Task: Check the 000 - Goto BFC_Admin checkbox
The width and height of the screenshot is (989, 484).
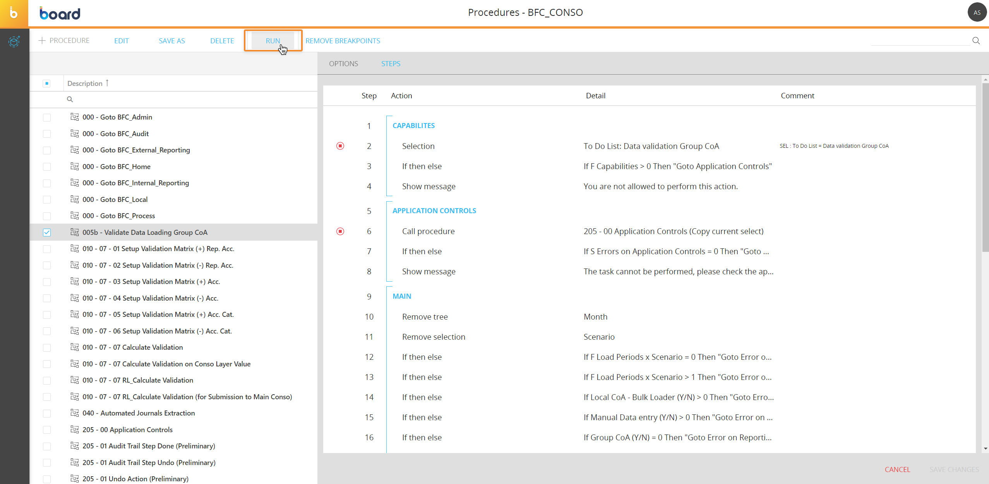Action: pyautogui.click(x=47, y=117)
